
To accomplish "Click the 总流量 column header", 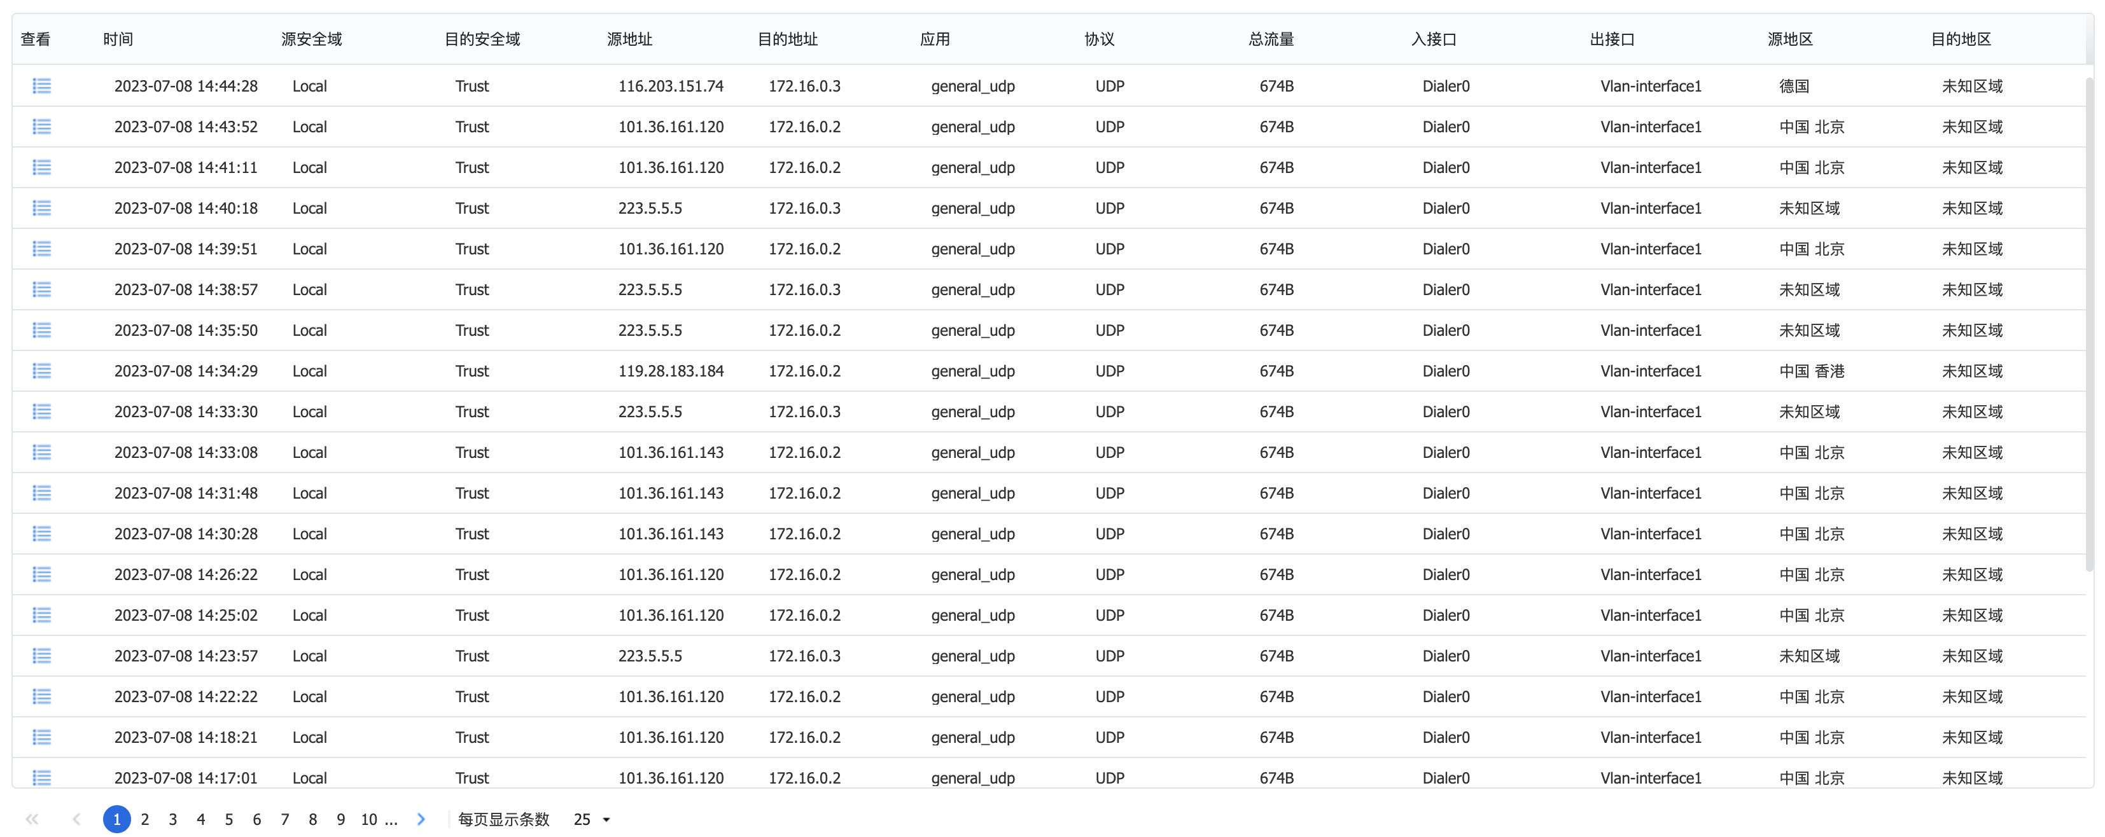I will (x=1271, y=39).
